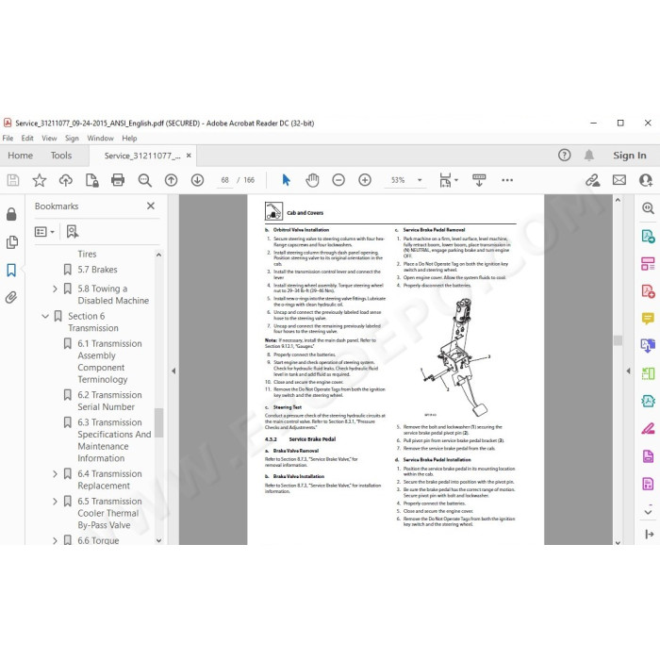
Task: Open Export PDF tool in right pane
Action: pos(648,236)
